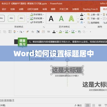Viewport: 107px width, 107px height.
Task: Click the text outline A icon
Action: pyautogui.click(x=81, y=18)
